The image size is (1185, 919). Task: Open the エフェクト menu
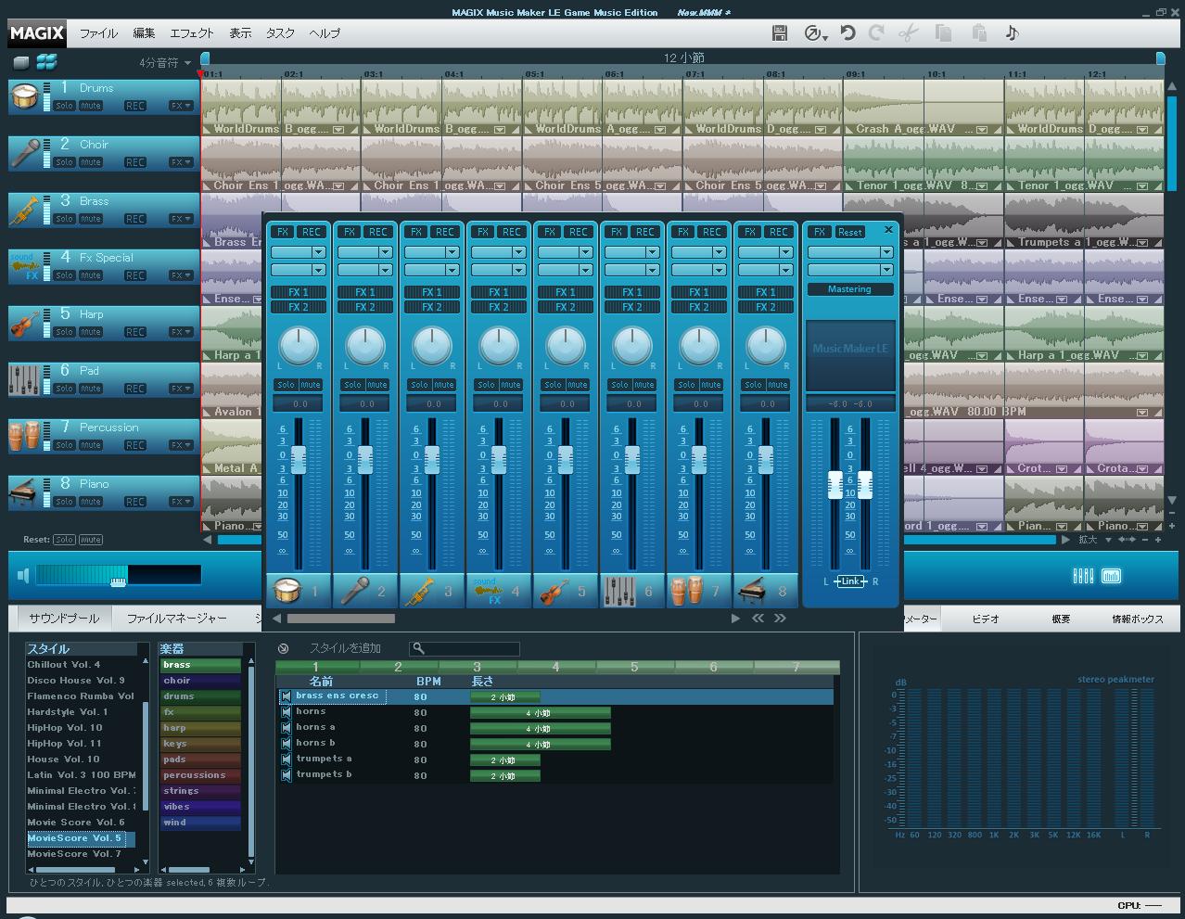click(x=192, y=33)
